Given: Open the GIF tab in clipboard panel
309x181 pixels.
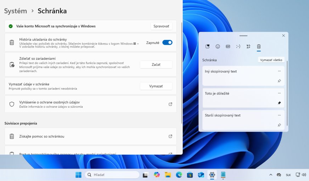Looking at the screenshot, I should [228, 46].
